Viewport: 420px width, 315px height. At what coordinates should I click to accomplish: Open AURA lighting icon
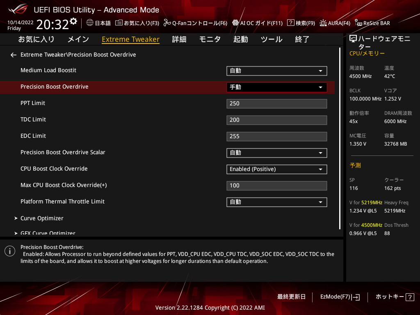click(323, 23)
